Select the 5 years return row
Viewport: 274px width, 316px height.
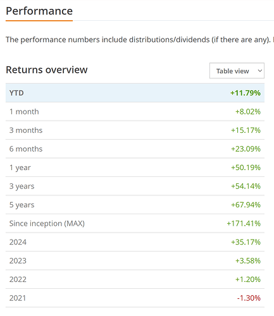pyautogui.click(x=135, y=205)
